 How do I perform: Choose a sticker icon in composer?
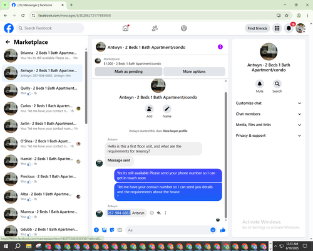tap(112, 230)
